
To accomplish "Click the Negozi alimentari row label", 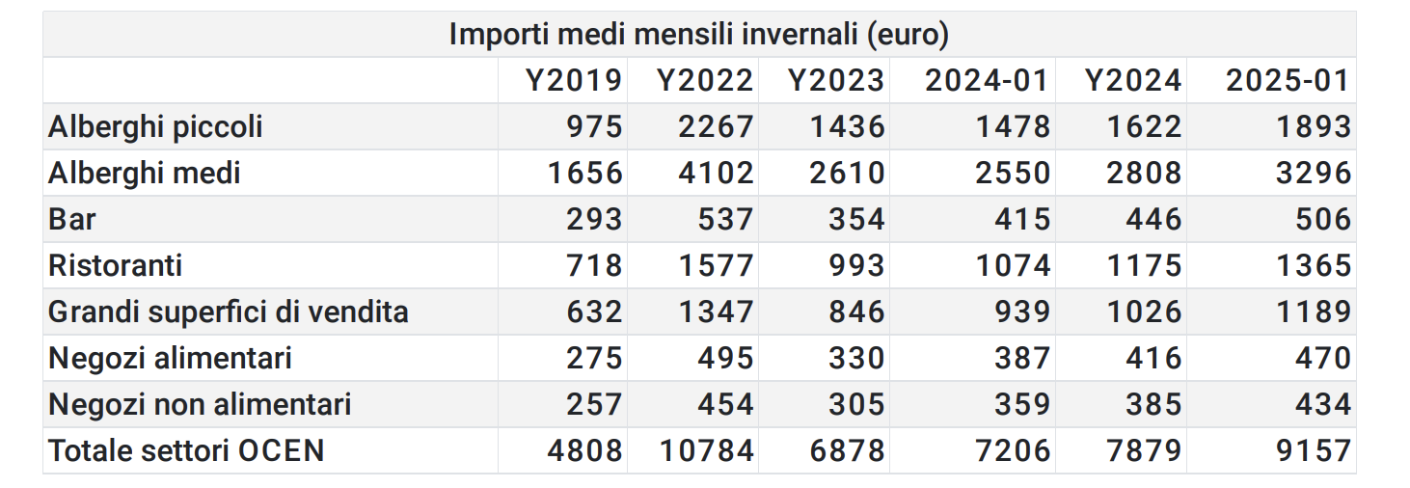I will [x=170, y=358].
